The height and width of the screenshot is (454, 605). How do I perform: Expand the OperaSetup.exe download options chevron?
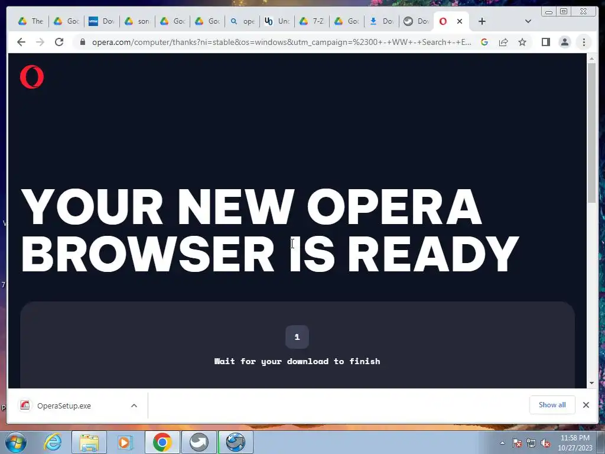(x=134, y=406)
